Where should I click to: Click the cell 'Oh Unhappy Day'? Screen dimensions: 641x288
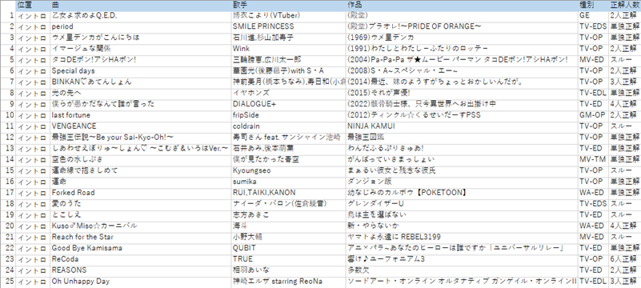[x=141, y=282]
